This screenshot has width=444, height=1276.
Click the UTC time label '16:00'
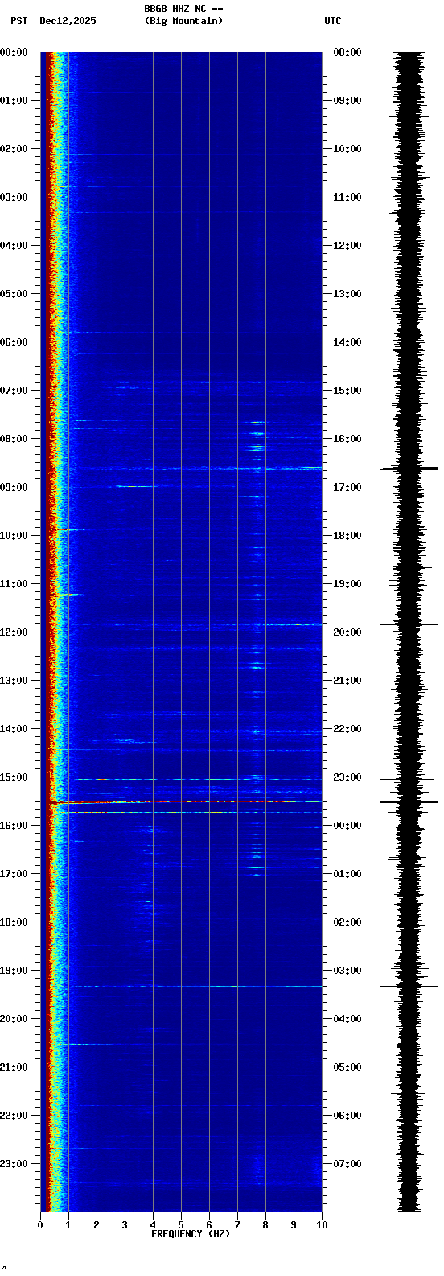click(347, 439)
